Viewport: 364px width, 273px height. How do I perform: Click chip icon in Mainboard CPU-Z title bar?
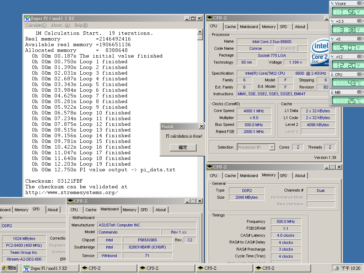coord(70,201)
